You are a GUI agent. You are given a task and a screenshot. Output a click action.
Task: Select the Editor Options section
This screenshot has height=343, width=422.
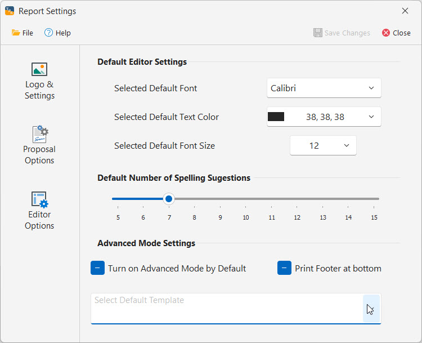[39, 211]
